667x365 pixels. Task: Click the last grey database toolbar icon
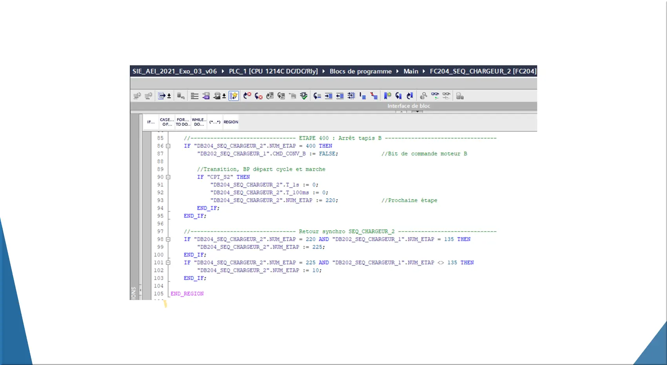pyautogui.click(x=460, y=96)
